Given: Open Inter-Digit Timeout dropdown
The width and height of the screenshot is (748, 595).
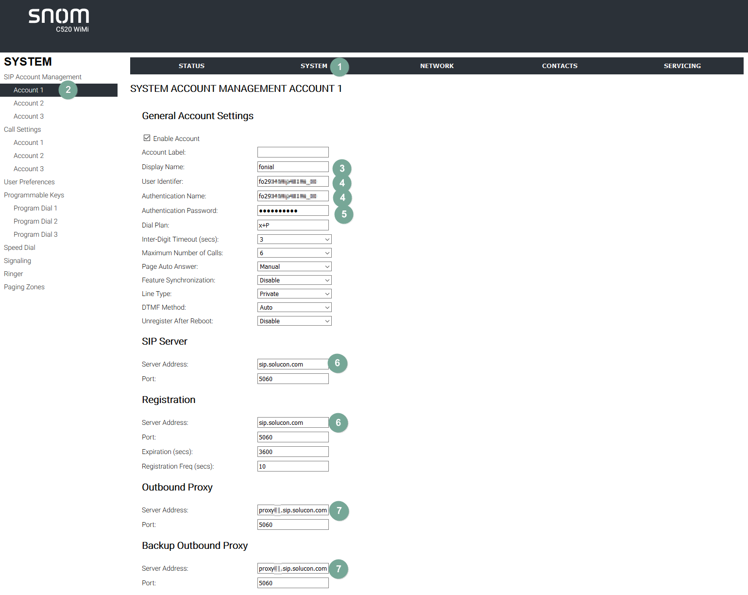Looking at the screenshot, I should (x=294, y=239).
